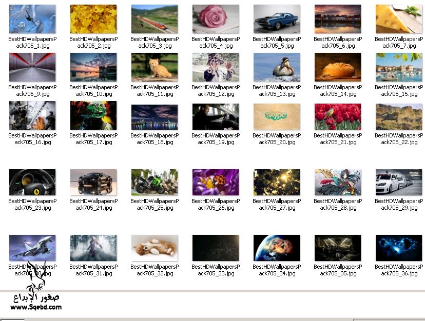
Task: Click the BestHDWallpapersPack705_29.jpg filename label
Action: click(399, 205)
